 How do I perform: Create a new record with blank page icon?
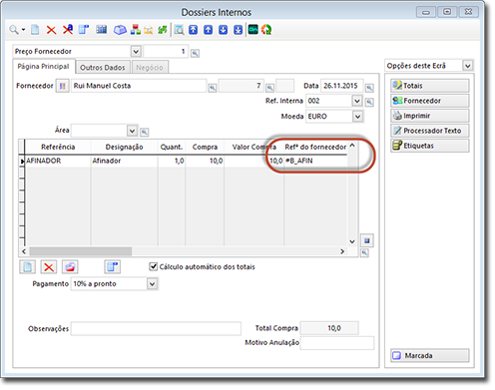click(x=35, y=30)
